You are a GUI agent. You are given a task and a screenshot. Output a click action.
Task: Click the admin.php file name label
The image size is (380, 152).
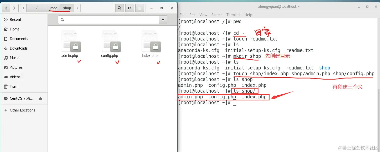coord(70,56)
